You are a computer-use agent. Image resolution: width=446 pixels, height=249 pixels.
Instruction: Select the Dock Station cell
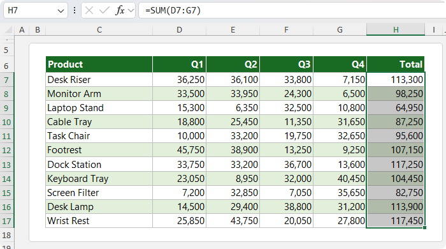point(99,164)
